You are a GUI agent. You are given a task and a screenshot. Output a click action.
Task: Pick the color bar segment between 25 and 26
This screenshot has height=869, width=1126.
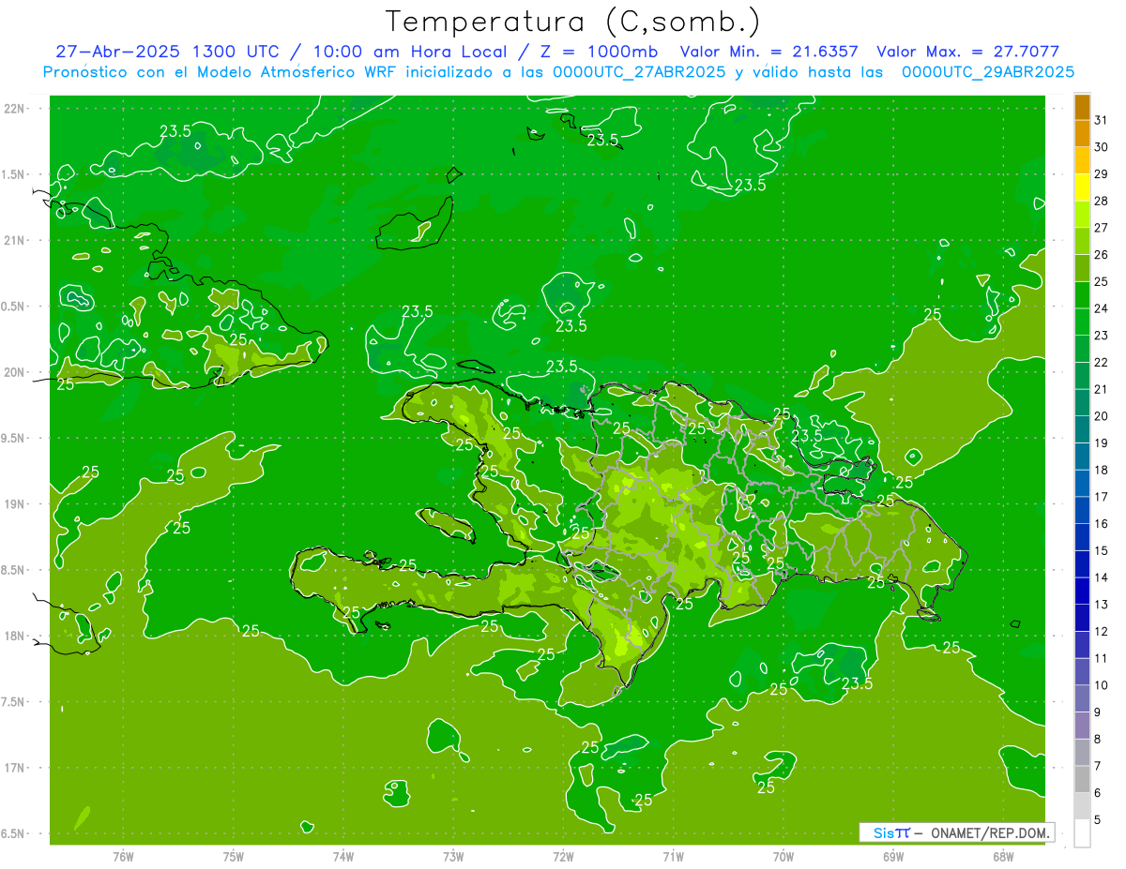pos(1082,268)
